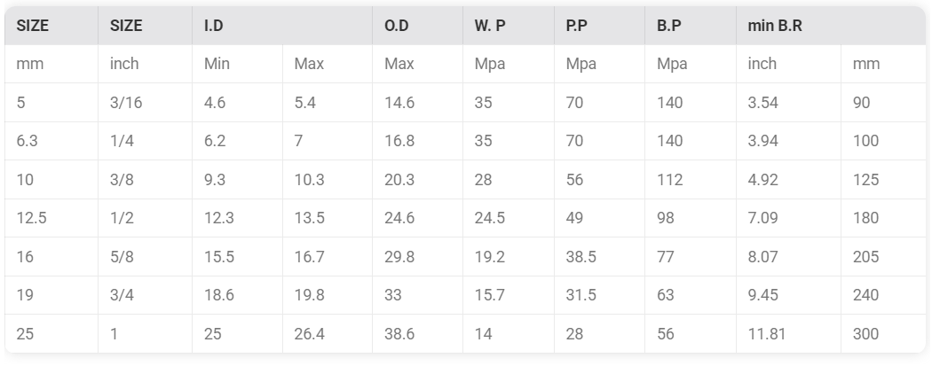The image size is (932, 366).
Task: Select the 19.8 I.D max cell
Action: click(327, 295)
